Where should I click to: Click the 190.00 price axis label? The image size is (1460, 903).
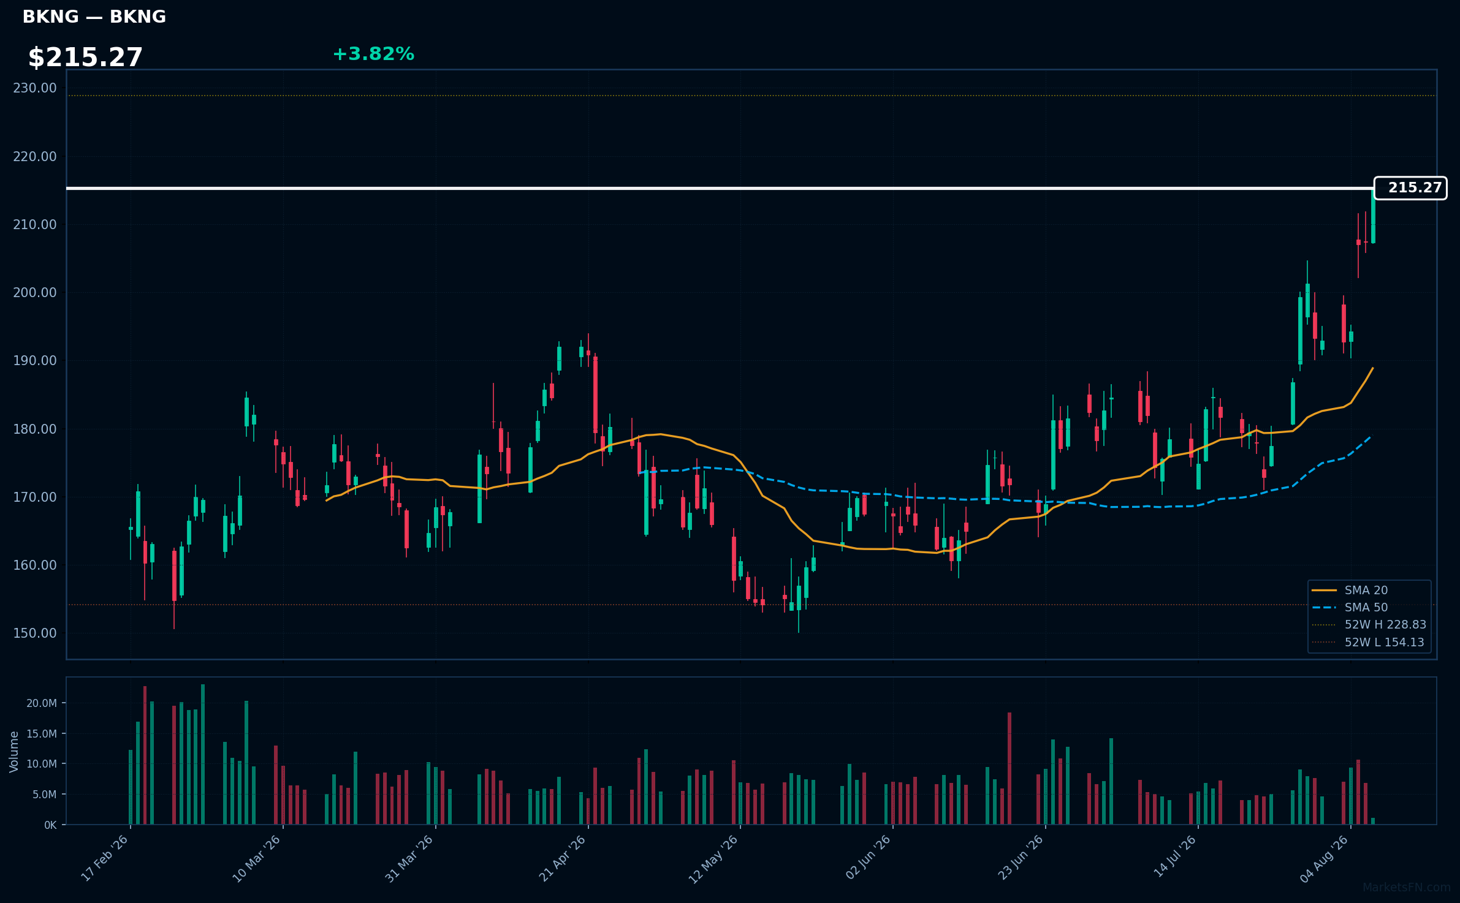(35, 361)
